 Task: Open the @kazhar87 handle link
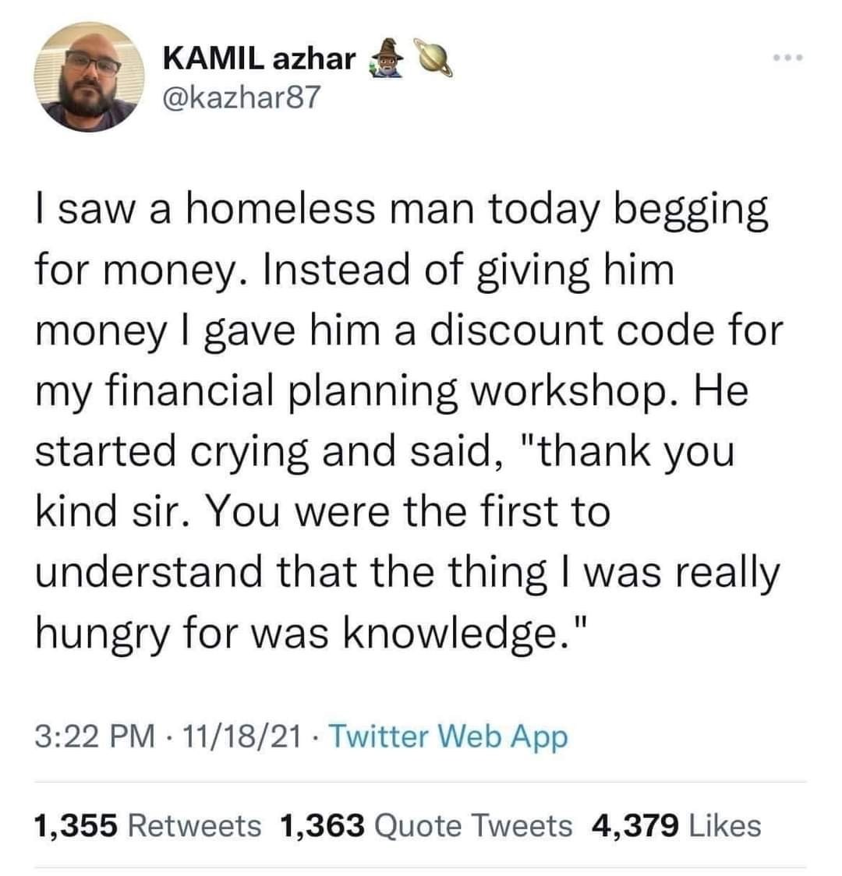pyautogui.click(x=241, y=97)
